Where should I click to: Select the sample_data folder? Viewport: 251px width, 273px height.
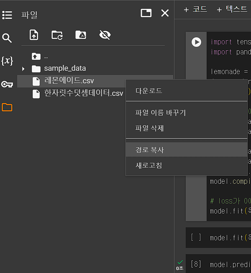pyautogui.click(x=65, y=68)
